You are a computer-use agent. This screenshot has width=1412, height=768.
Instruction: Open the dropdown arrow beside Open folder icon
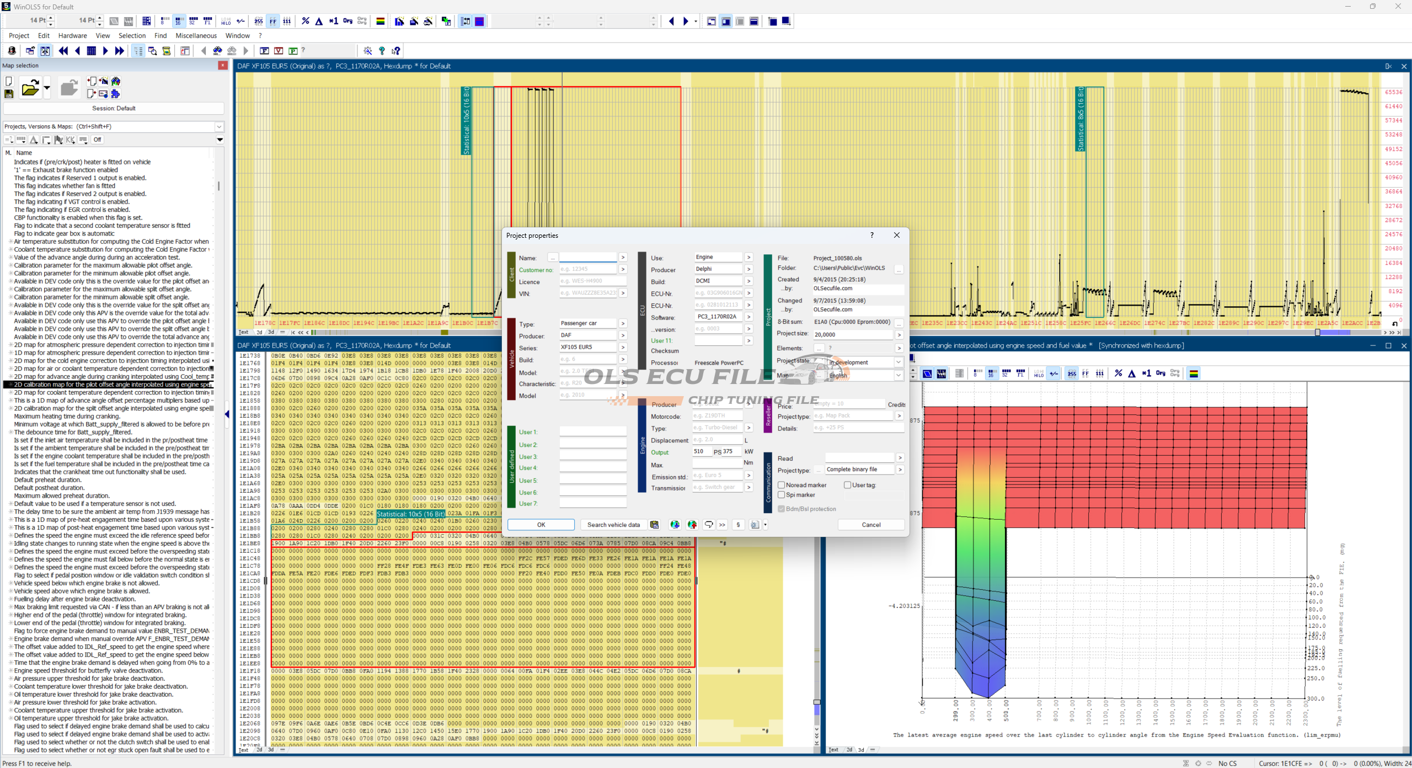[47, 88]
